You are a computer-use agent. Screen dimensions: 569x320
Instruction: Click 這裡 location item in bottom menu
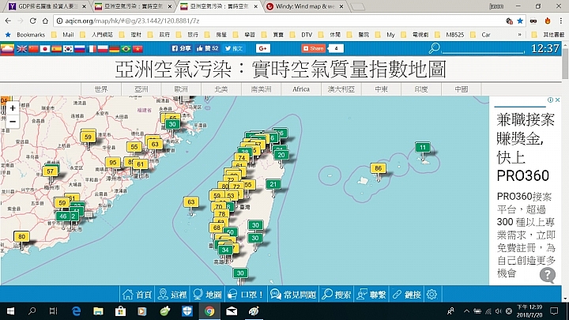(x=172, y=294)
